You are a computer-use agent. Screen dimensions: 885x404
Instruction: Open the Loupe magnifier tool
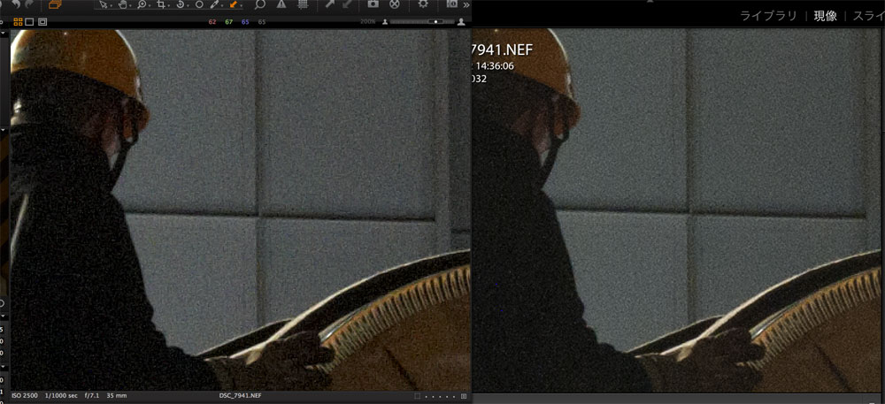[x=259, y=4]
